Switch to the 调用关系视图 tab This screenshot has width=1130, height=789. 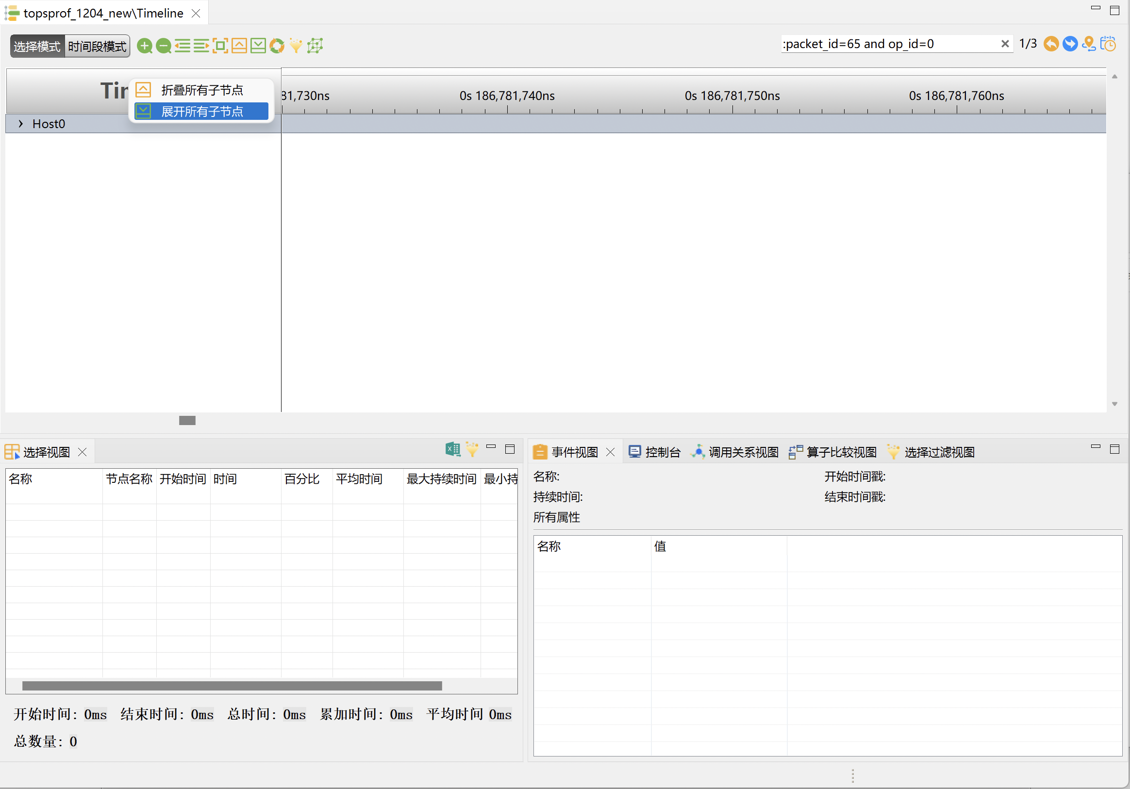click(x=734, y=452)
